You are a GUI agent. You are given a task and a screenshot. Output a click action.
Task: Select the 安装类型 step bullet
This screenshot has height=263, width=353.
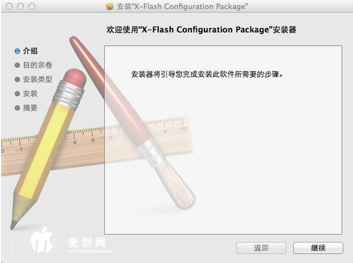coord(17,80)
